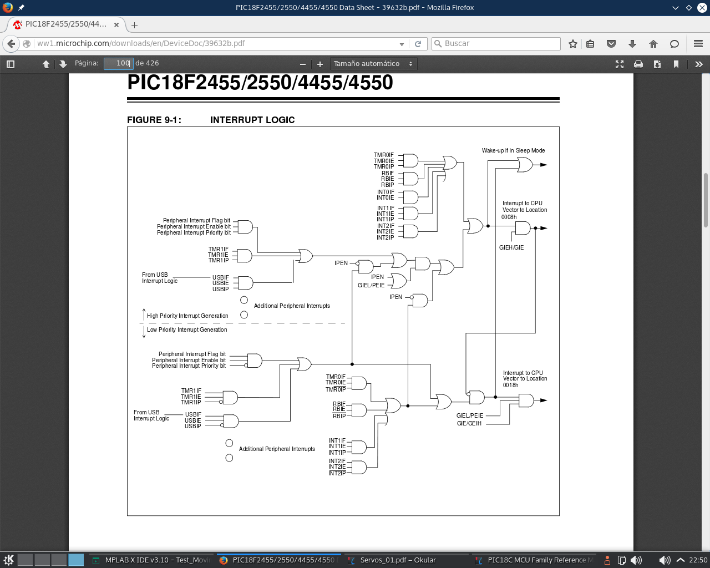Viewport: 710px width, 568px height.
Task: Click the 'GIE/GEIH' label in the diagram
Action: pyautogui.click(x=469, y=423)
